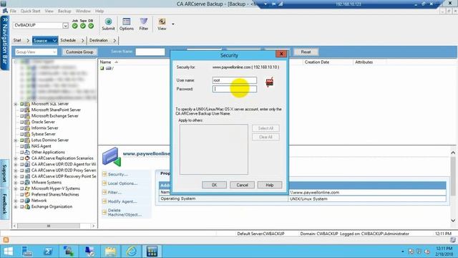Open PowerShell from the taskbar
The image size is (458, 258).
48,252
